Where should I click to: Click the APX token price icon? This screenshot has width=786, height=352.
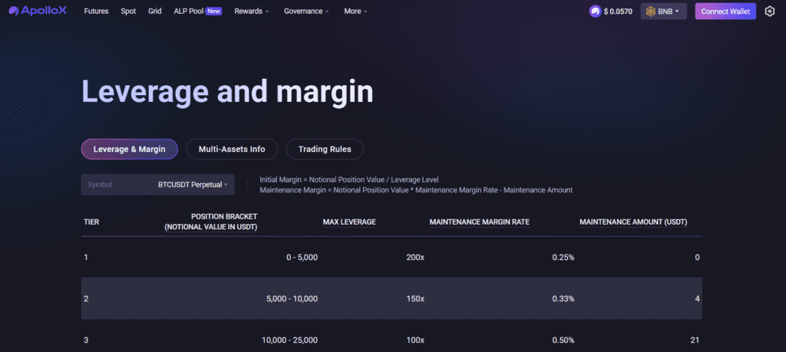(x=595, y=11)
